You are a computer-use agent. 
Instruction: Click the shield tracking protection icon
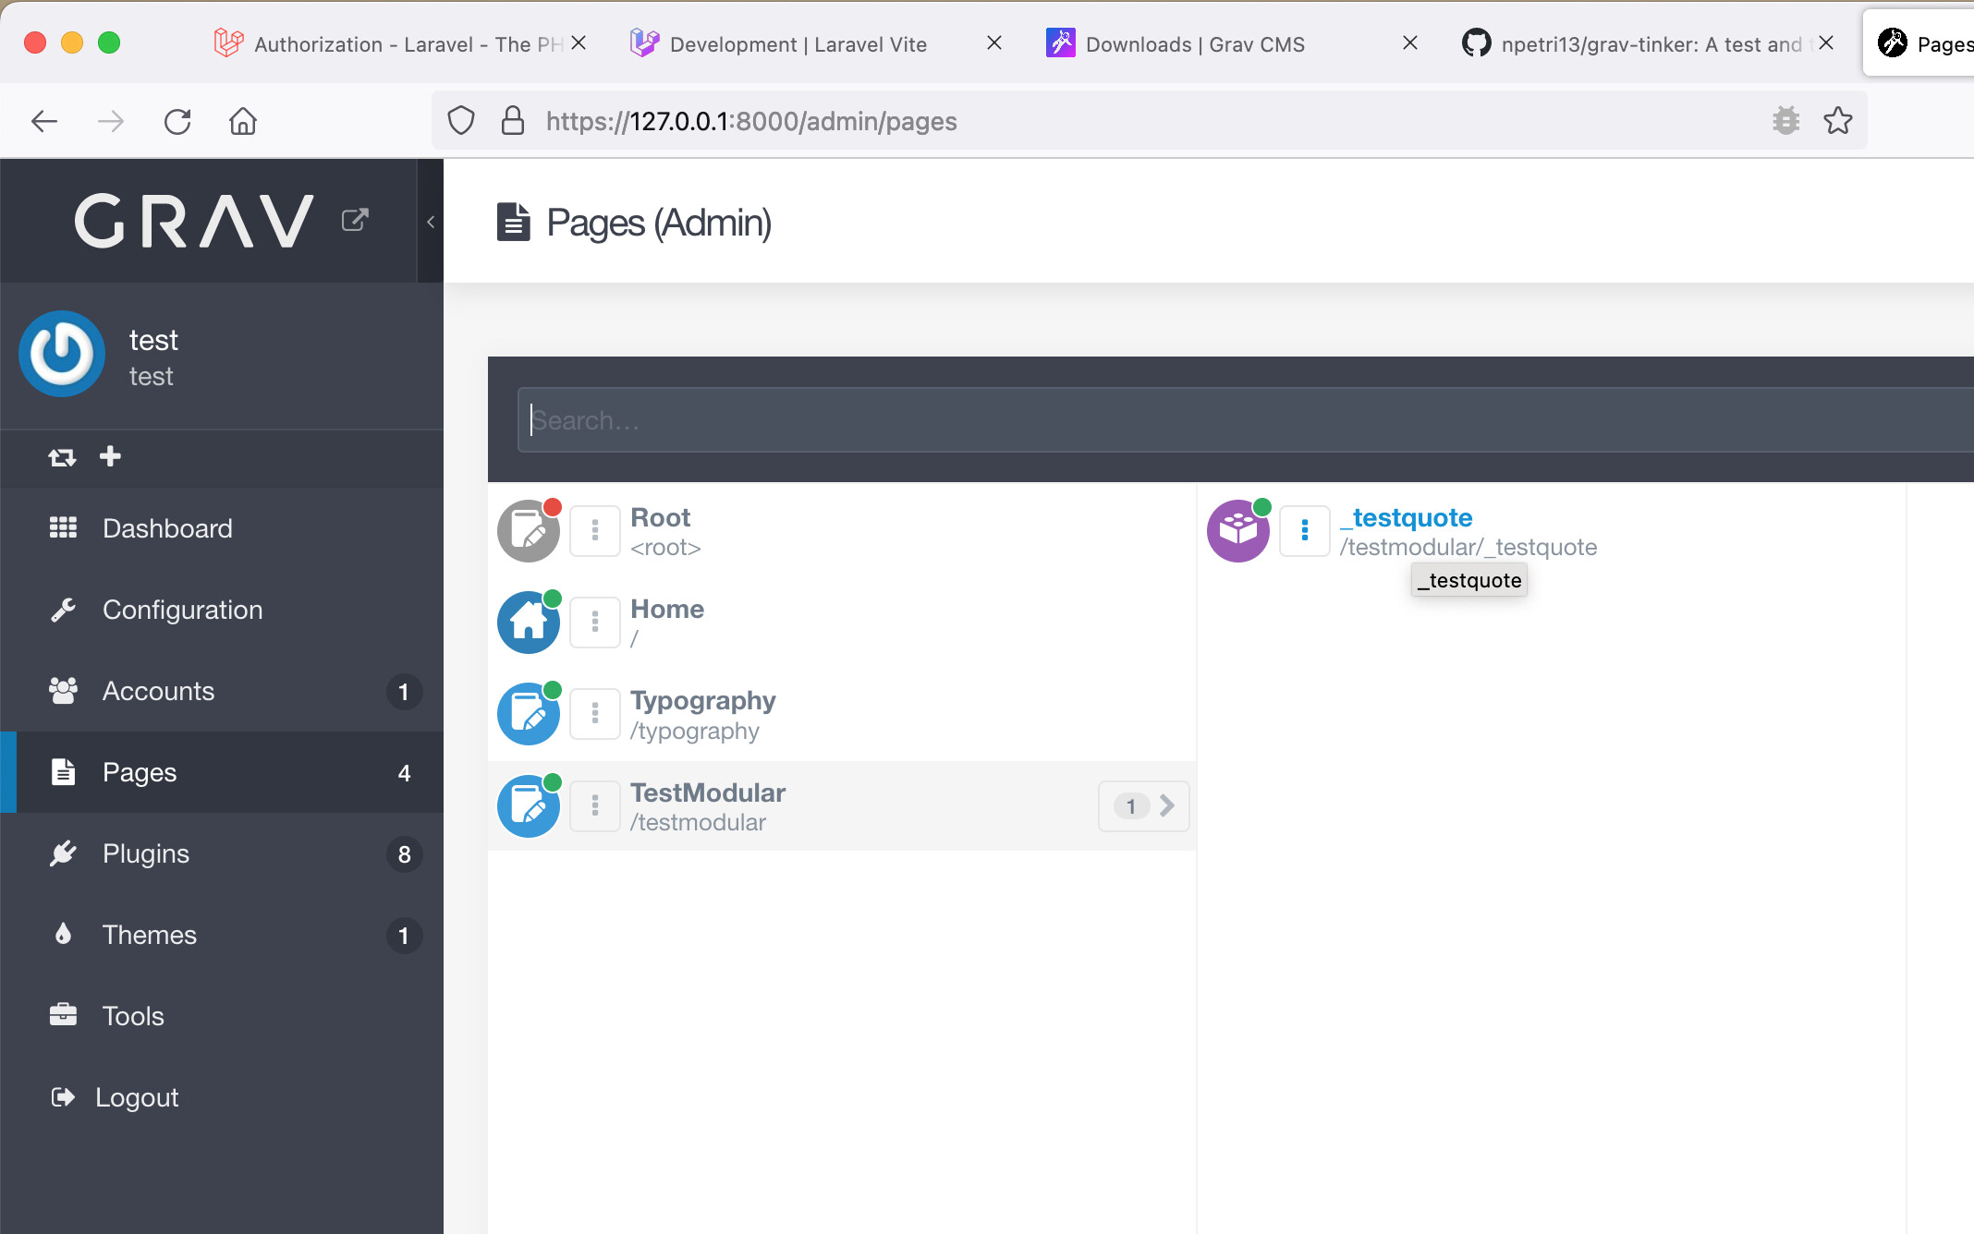pyautogui.click(x=460, y=121)
